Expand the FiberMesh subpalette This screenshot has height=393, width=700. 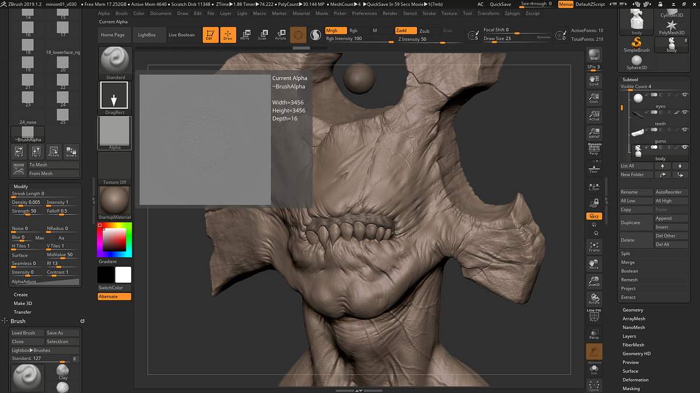(x=633, y=345)
